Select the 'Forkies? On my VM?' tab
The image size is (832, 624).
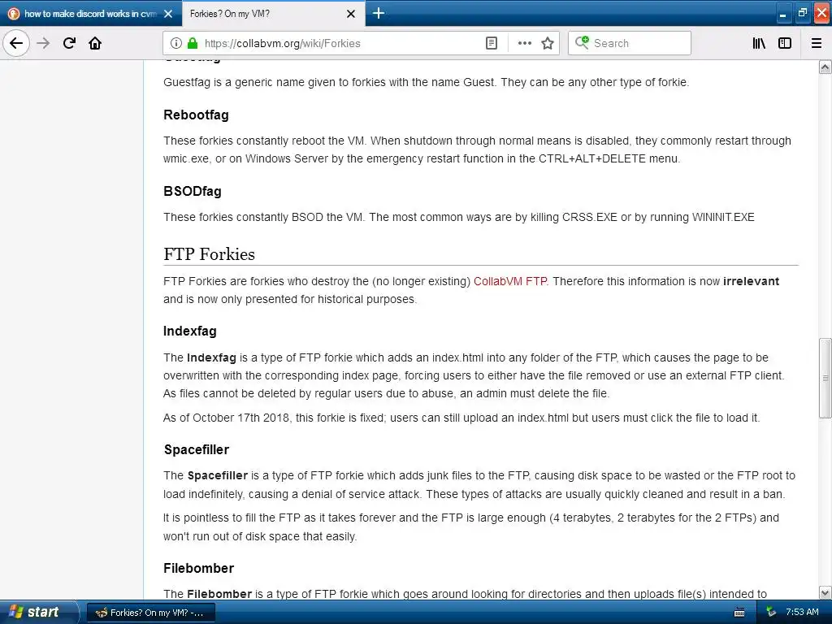(x=273, y=14)
